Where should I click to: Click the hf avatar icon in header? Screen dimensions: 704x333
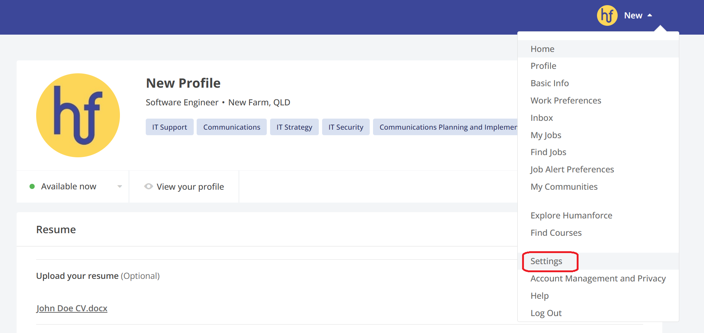607,15
